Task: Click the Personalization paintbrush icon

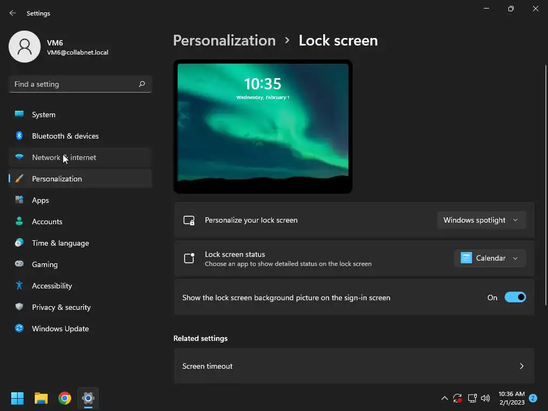Action: 19,179
